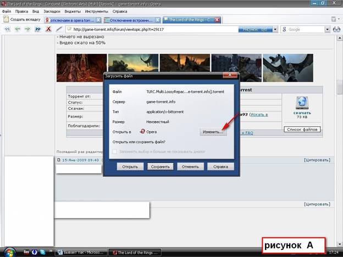Viewport: 343px width, 257px height.
Task: Toggle Запомнить выбор checkbox
Action: (x=115, y=152)
